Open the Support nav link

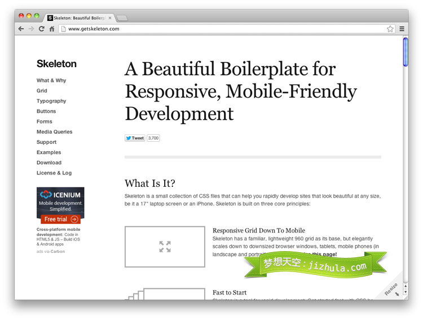[x=46, y=142]
